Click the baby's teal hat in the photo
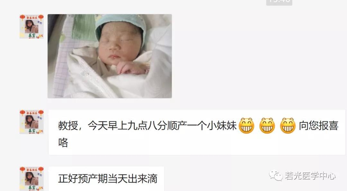Image resolution: width=347 pixels, height=191 pixels. (x=120, y=27)
